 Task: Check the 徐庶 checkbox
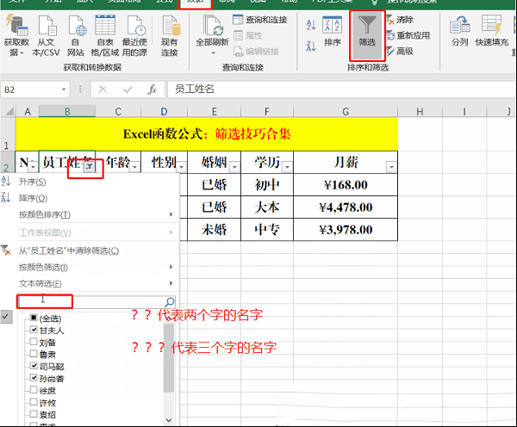coord(34,390)
